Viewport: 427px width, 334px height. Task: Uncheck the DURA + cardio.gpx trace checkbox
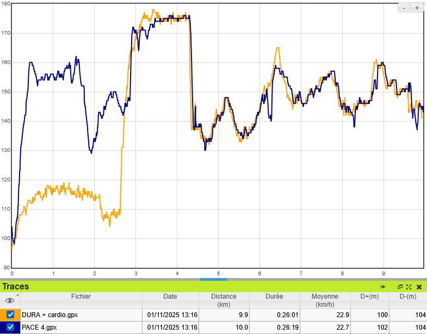[x=10, y=314]
